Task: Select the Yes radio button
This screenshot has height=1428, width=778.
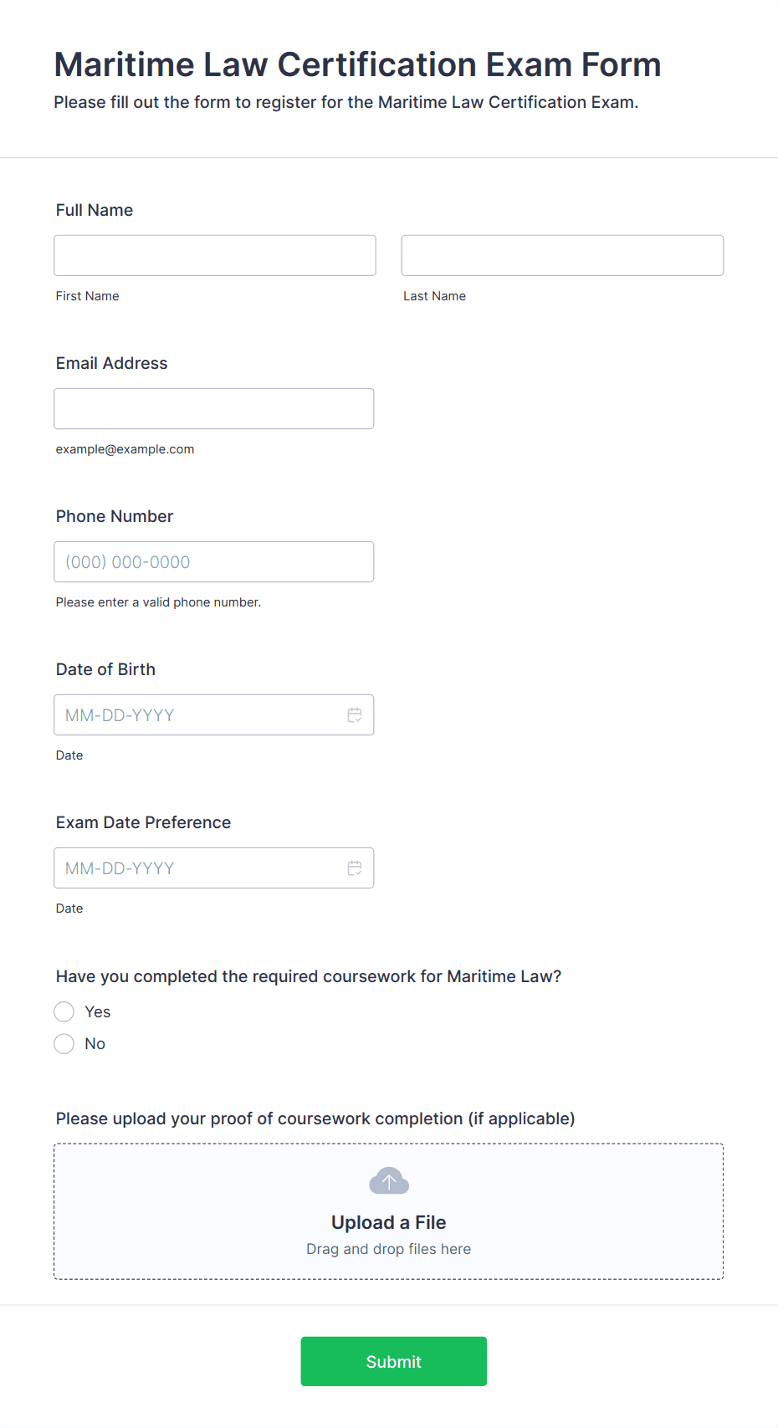Action: pos(64,1012)
